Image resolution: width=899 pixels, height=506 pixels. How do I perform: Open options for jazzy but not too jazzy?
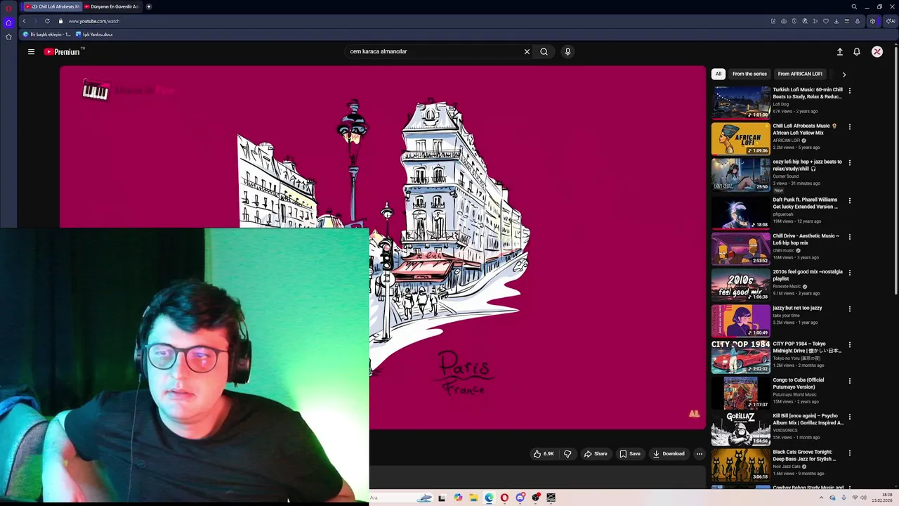(849, 309)
